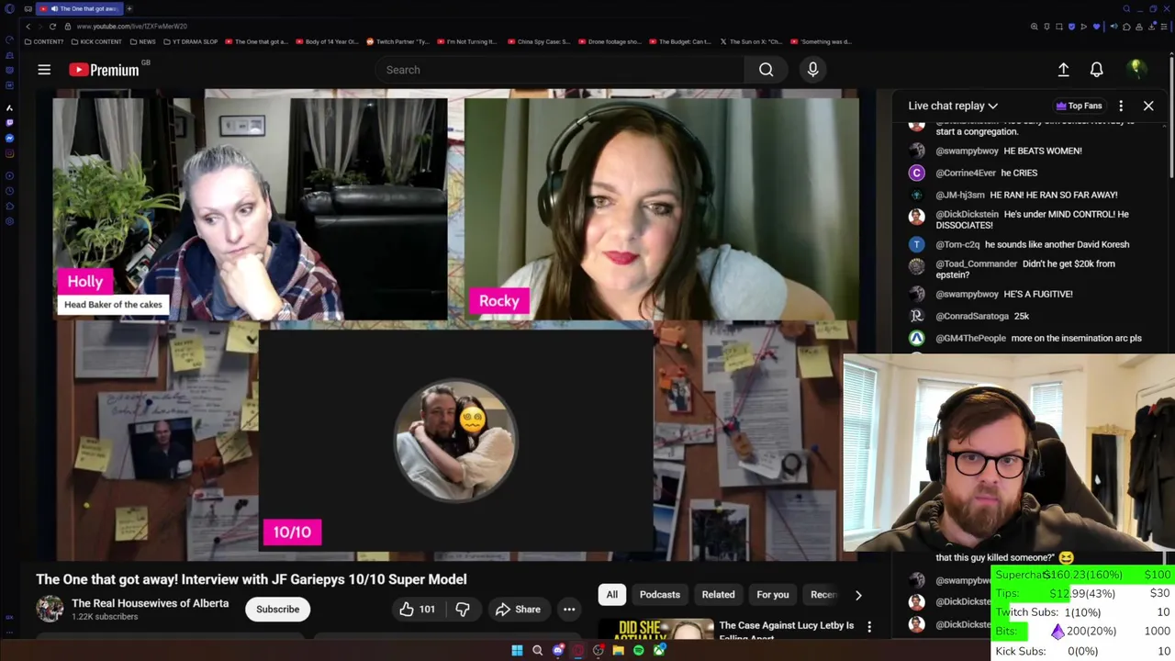Open 'China Spy Case' bookmark
The width and height of the screenshot is (1175, 661).
tap(539, 41)
